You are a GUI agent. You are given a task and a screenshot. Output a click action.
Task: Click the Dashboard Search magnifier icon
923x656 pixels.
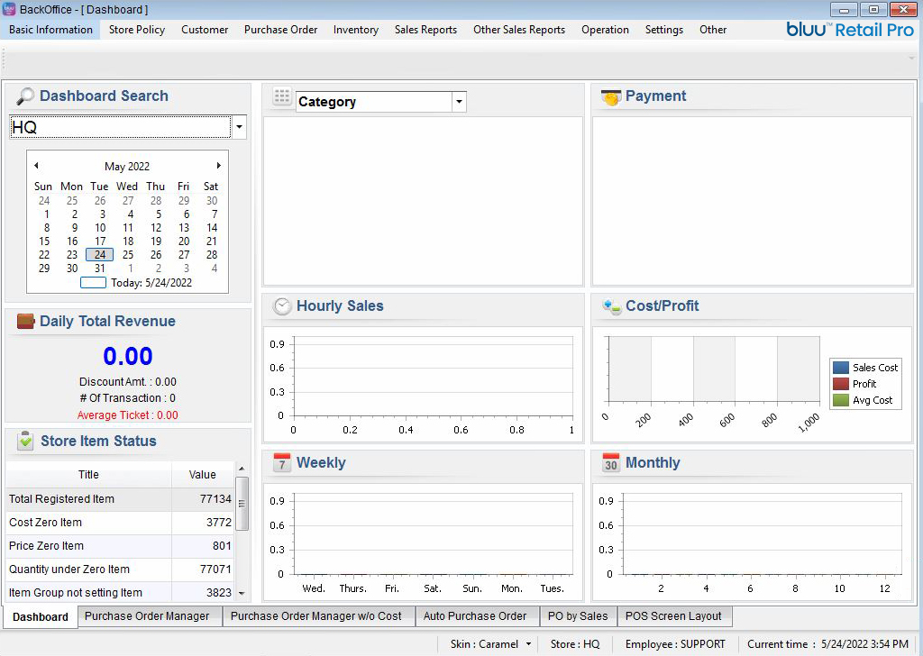tap(24, 96)
